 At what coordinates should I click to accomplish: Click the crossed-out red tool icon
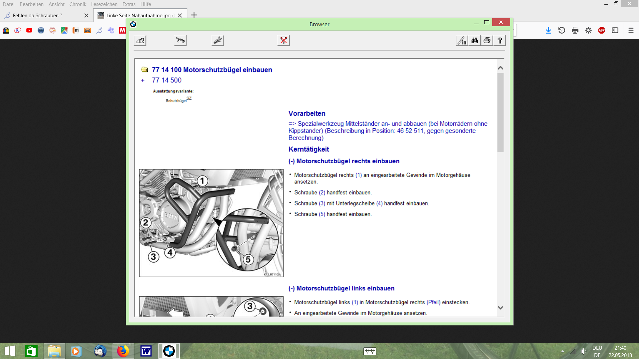(x=284, y=41)
